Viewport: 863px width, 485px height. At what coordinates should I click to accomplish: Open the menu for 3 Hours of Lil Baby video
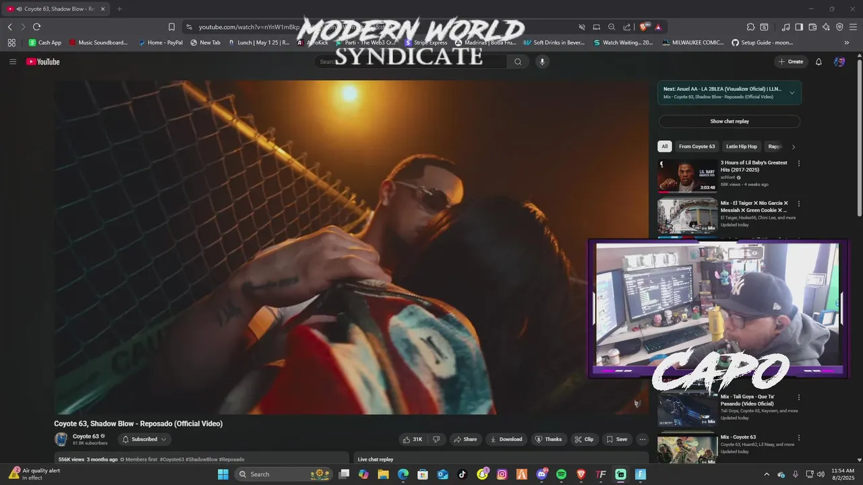[x=799, y=163]
